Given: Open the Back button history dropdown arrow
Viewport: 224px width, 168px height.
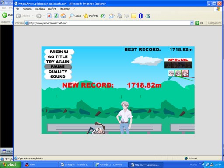Looking at the screenshot, I should (x=33, y=16).
